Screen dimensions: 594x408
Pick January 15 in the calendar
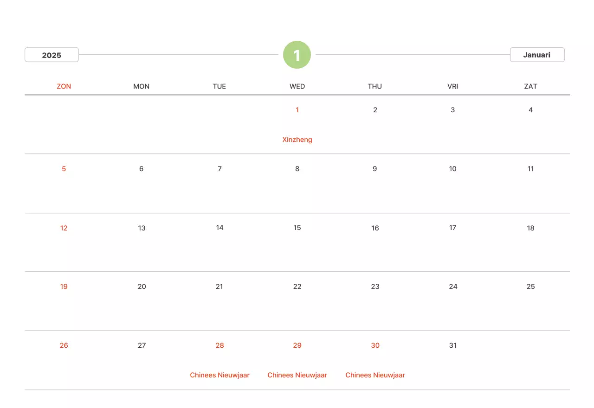297,228
